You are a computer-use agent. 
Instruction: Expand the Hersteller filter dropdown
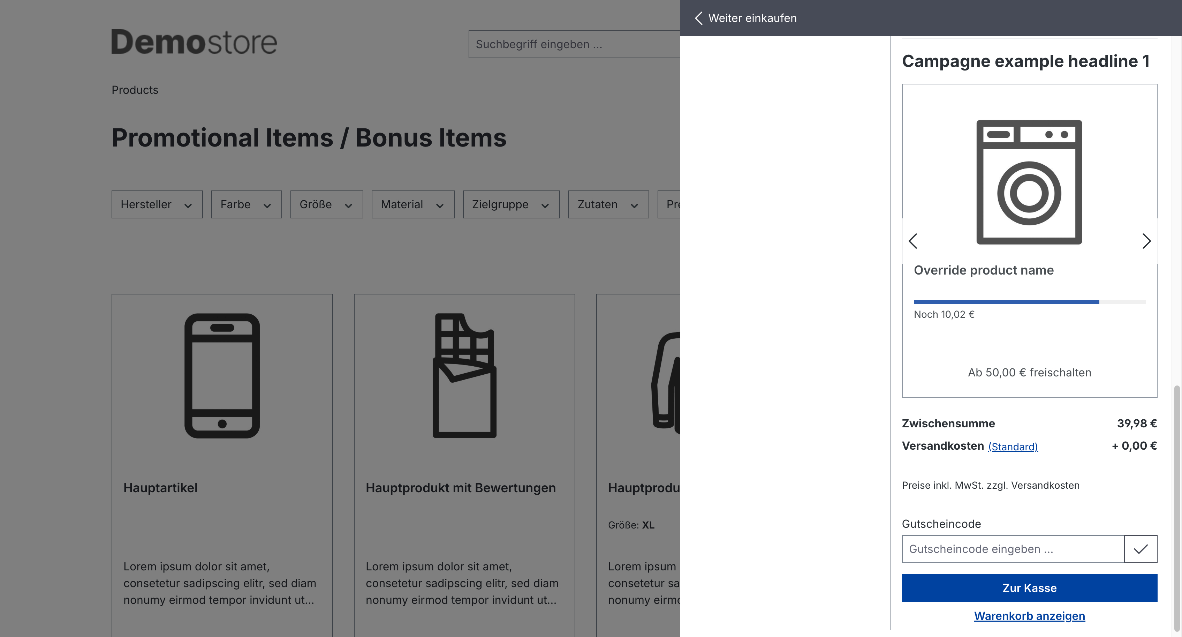click(x=157, y=204)
